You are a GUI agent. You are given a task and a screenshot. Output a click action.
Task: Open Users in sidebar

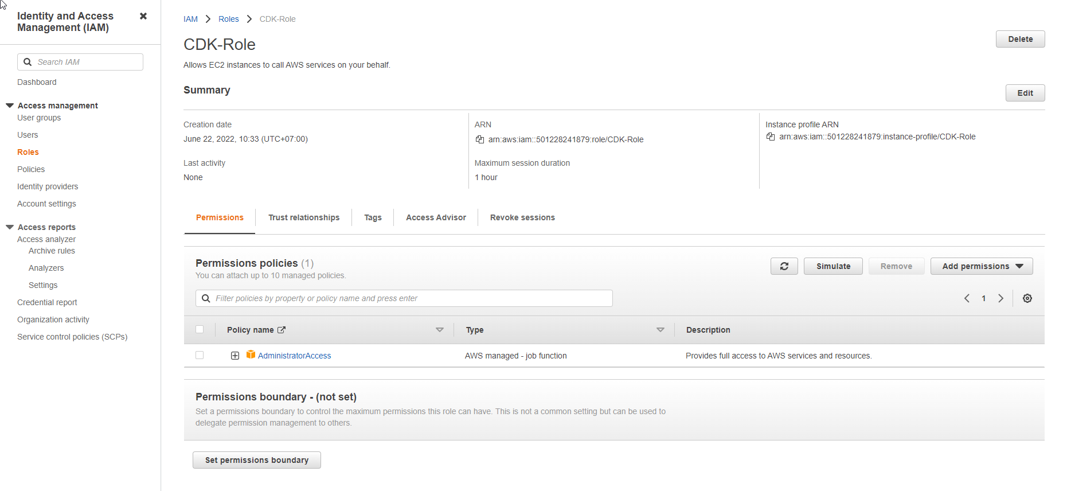[x=28, y=135]
